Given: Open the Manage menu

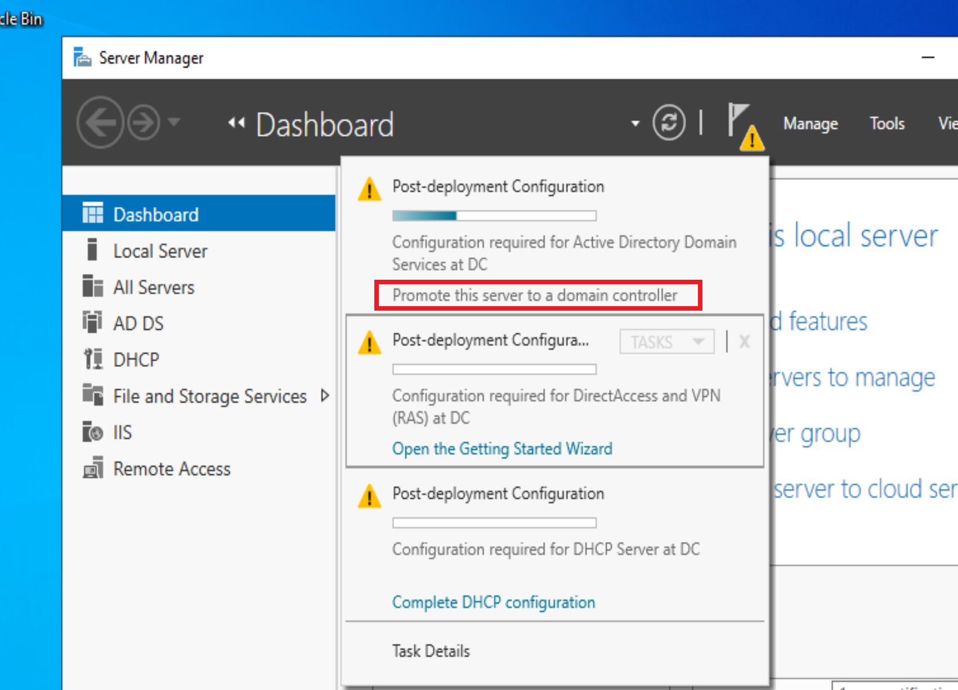Looking at the screenshot, I should pos(811,123).
